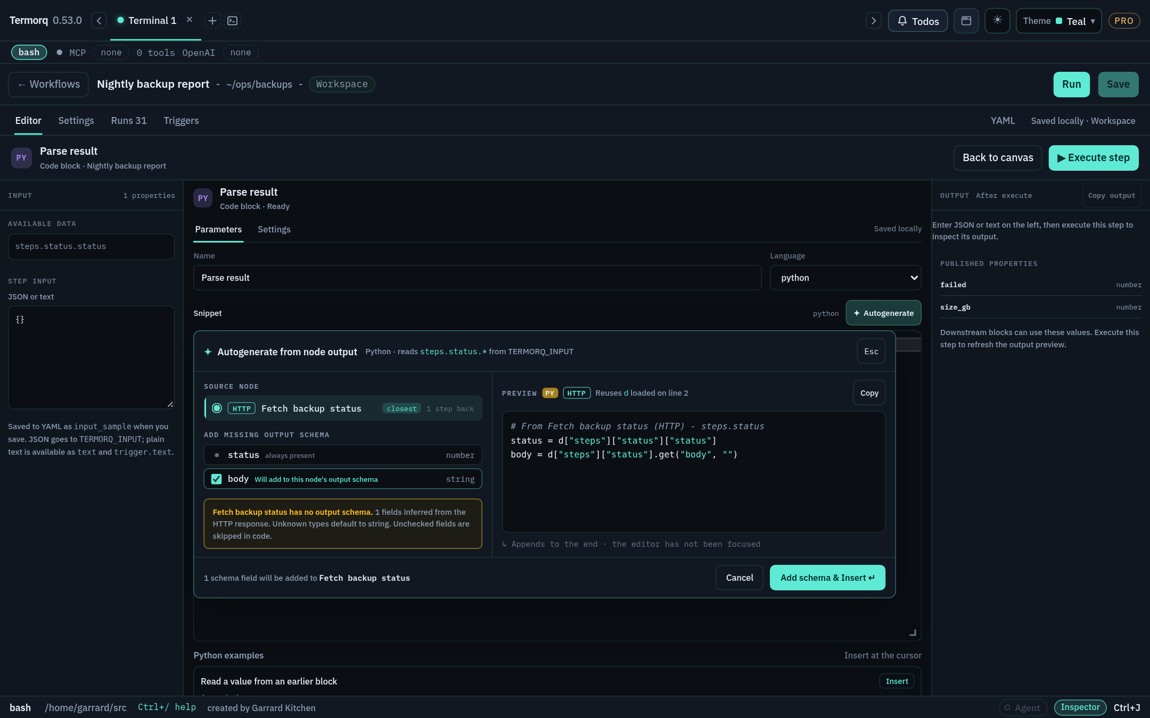
Task: Open the Language python dropdown
Action: pos(845,278)
